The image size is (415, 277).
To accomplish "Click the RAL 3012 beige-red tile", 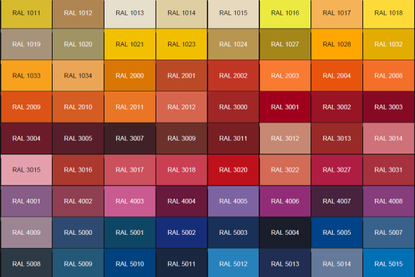I will [285, 138].
